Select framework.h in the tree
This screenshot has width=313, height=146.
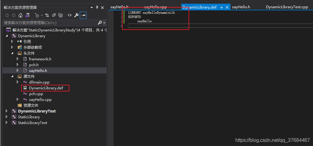[x=40, y=59]
